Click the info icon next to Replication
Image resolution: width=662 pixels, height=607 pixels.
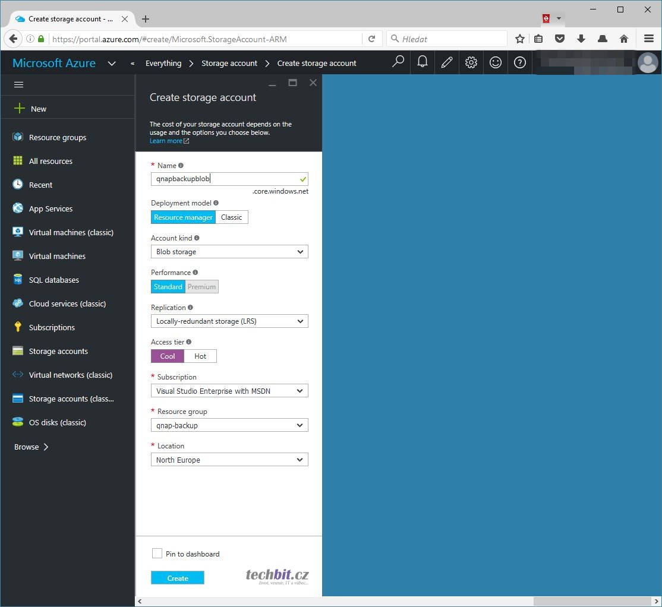coord(191,308)
